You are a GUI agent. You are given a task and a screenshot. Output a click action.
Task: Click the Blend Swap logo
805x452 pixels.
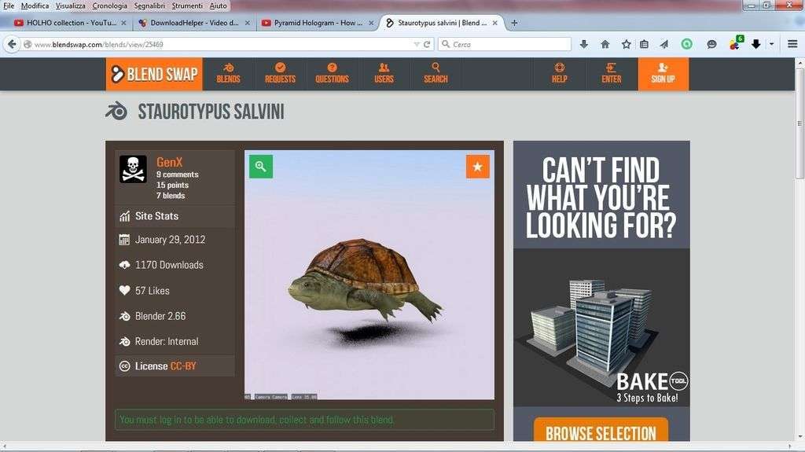(154, 74)
